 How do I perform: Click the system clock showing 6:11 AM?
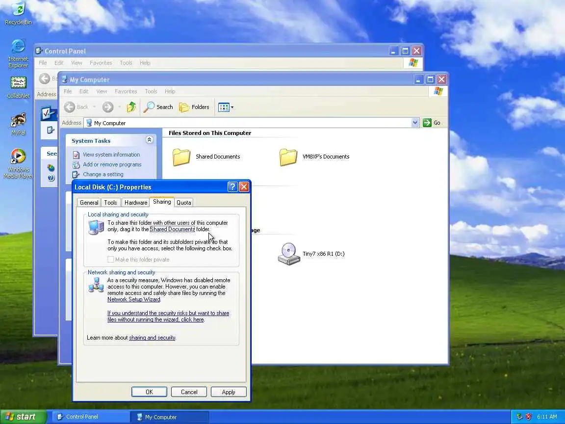pos(547,417)
